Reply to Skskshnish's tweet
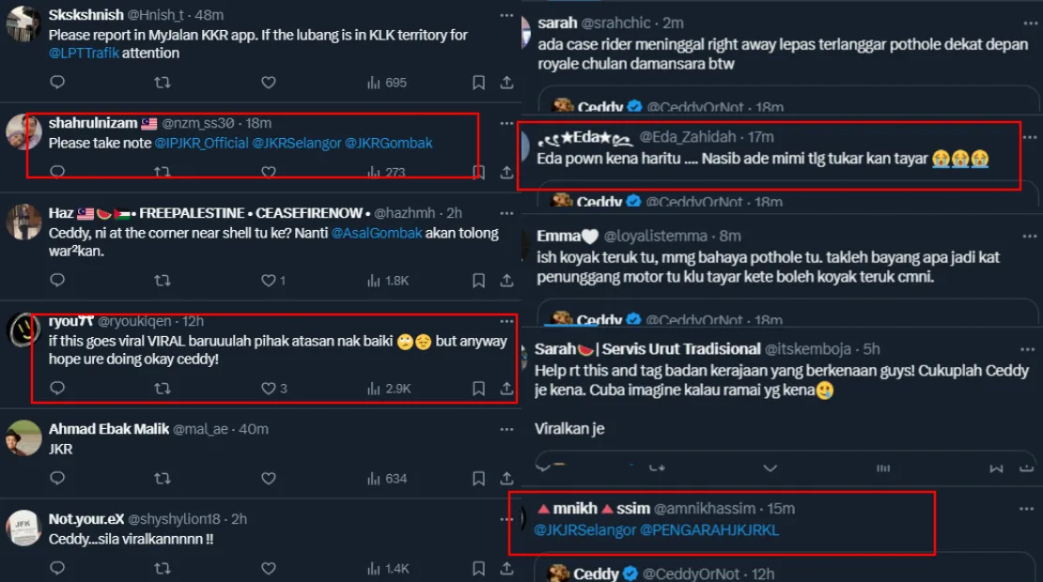The height and width of the screenshot is (582, 1043). click(57, 83)
